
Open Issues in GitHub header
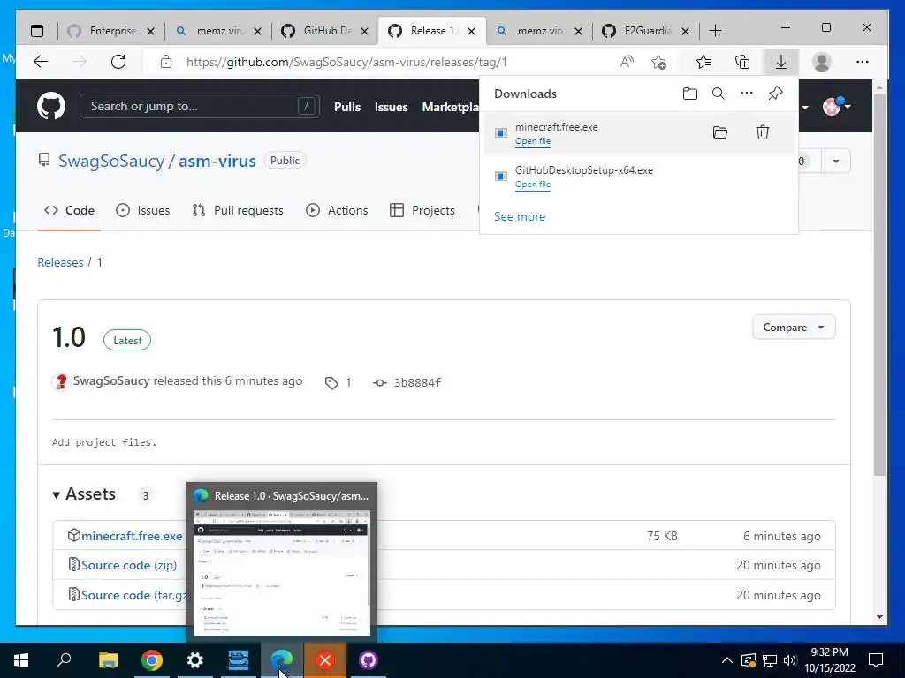[x=391, y=107]
